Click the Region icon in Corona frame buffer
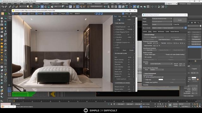 pos(60,13)
